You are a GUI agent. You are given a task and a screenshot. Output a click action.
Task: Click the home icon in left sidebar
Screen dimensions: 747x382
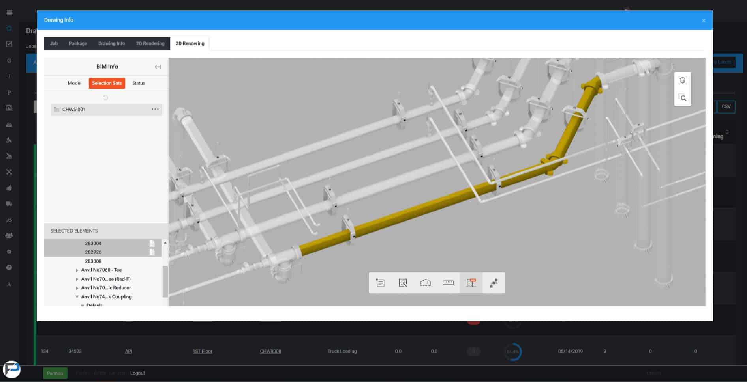tap(9, 28)
